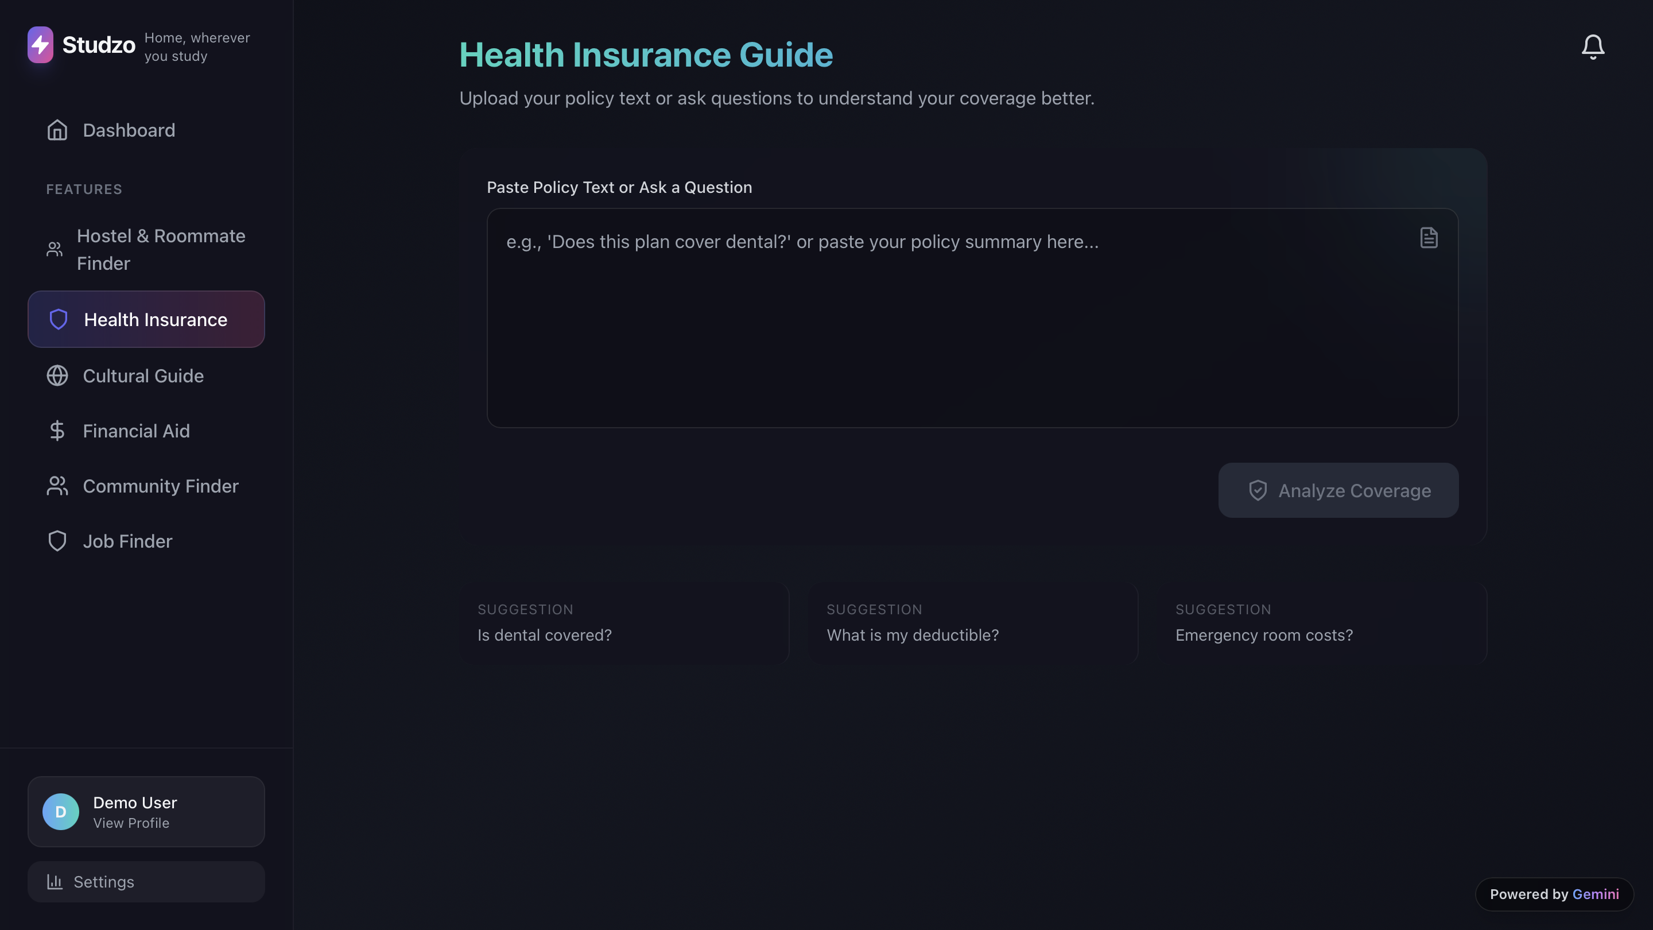Select the 'What is my deductible?' suggestion
This screenshot has width=1653, height=930.
pos(972,623)
